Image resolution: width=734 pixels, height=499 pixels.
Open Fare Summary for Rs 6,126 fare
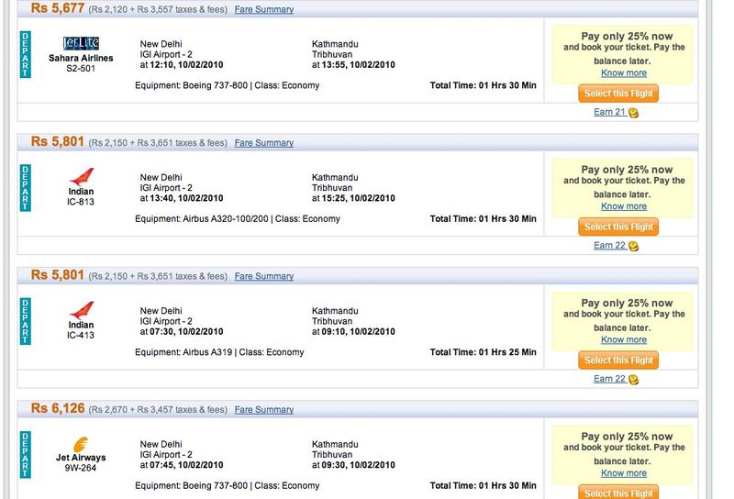[x=264, y=410]
